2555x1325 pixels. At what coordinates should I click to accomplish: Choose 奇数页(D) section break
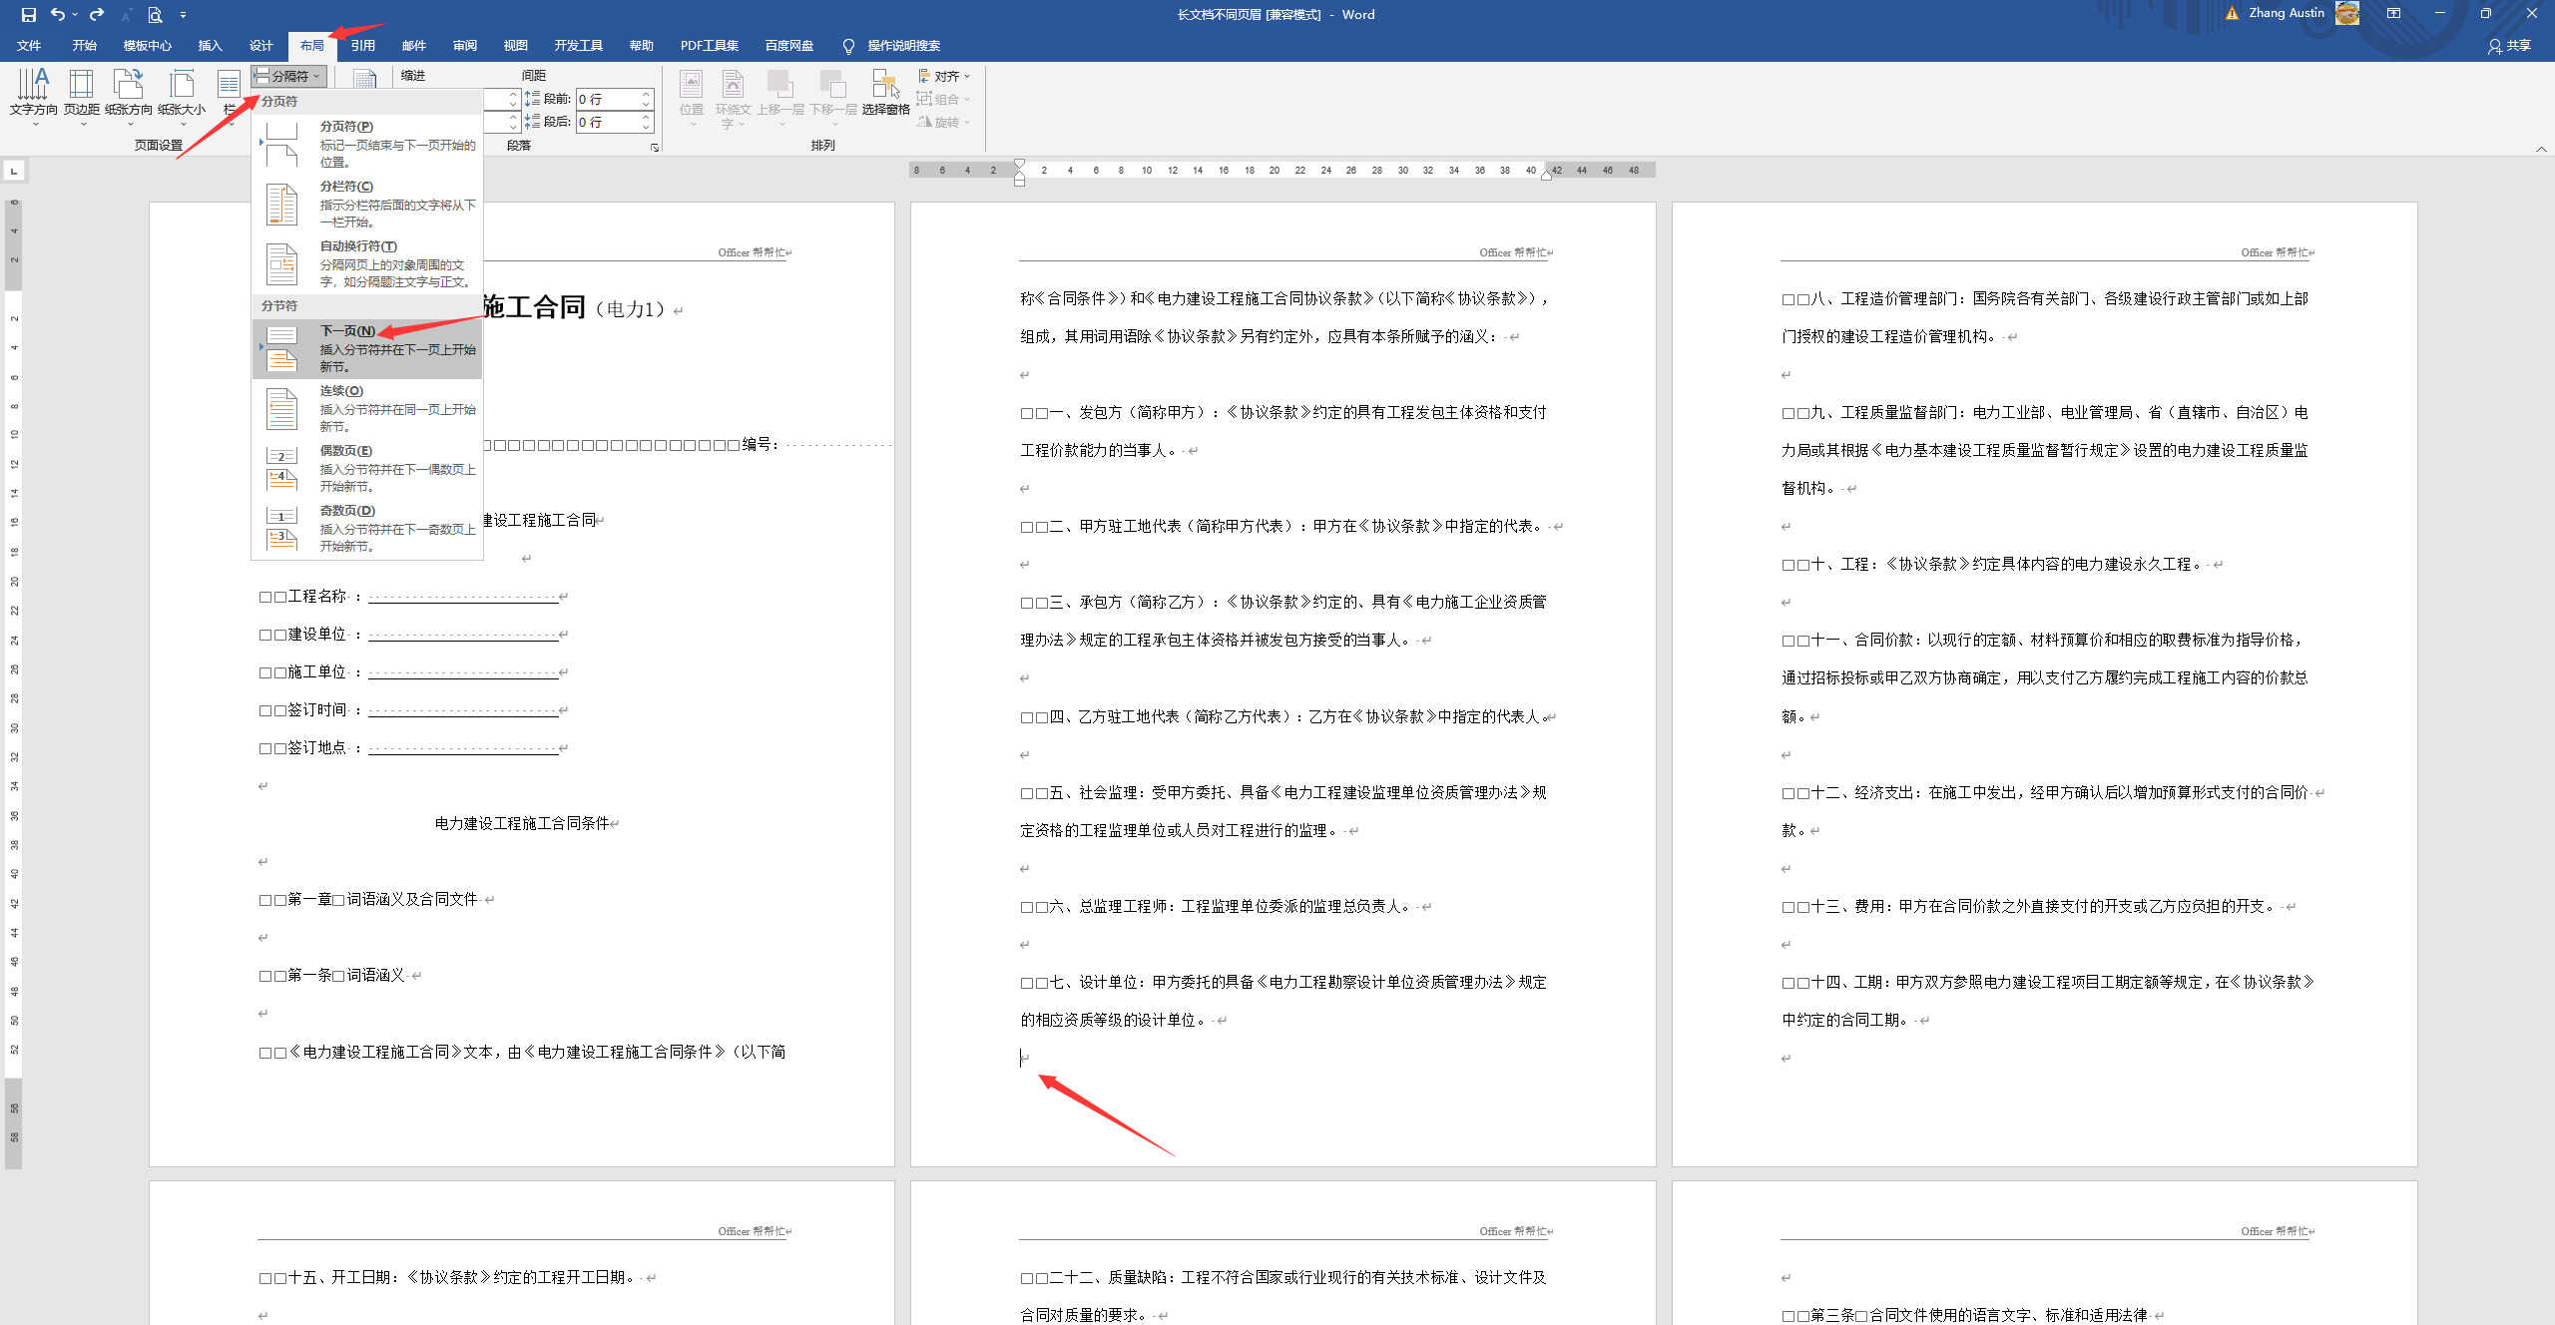367,527
